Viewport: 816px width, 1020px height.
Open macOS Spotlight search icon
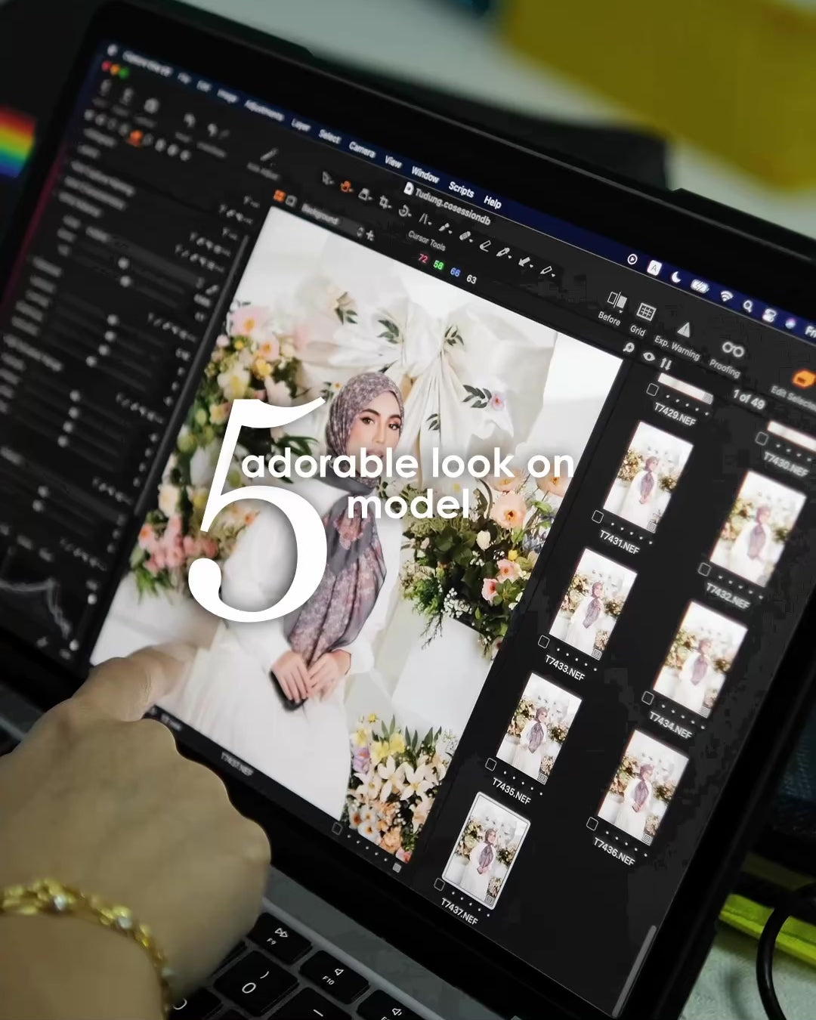point(747,306)
